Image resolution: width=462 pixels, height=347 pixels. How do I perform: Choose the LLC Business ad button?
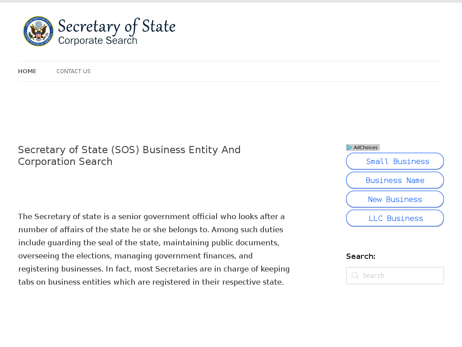pyautogui.click(x=395, y=218)
